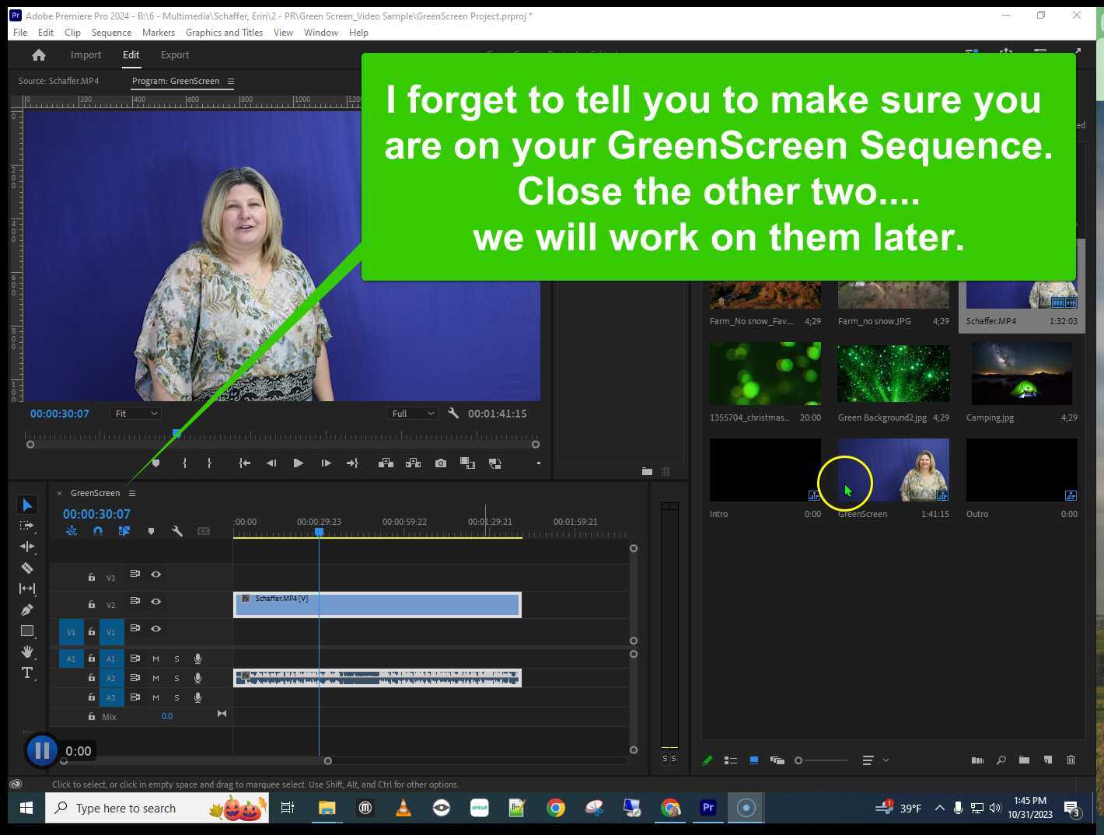Click the Export Frame camera icon
Viewport: 1104px width, 835px height.
coord(441,463)
